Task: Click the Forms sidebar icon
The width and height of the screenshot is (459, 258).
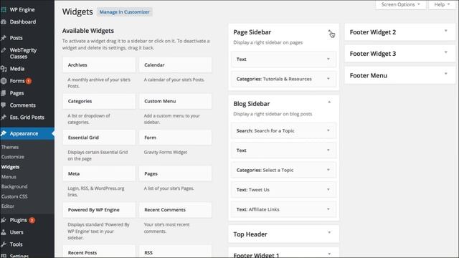Action: click(x=4, y=81)
